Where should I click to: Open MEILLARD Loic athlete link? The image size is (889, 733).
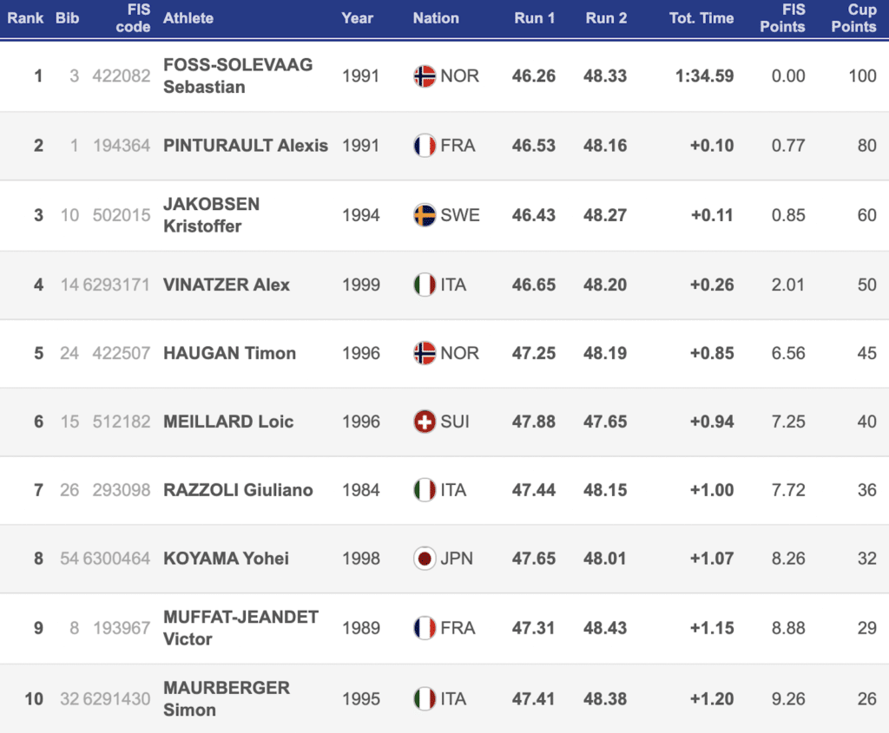pos(228,422)
